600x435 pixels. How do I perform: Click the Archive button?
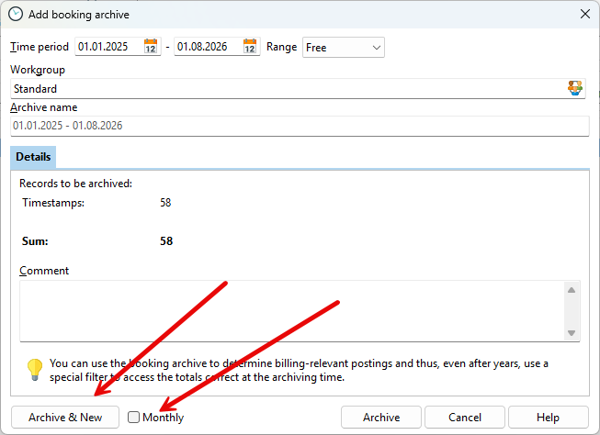(380, 418)
